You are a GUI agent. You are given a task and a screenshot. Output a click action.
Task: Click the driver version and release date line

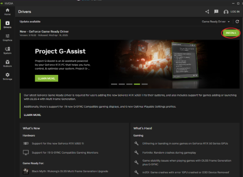click(x=44, y=35)
